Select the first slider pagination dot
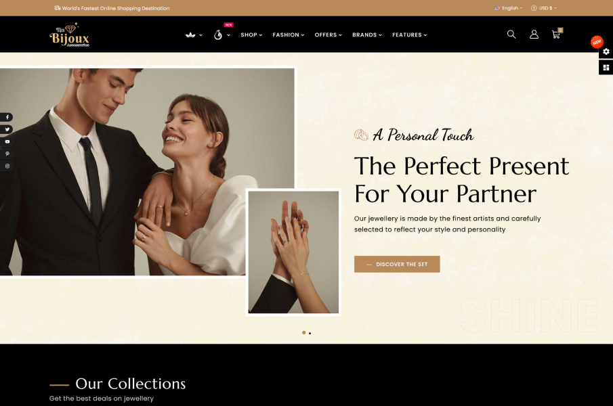613x406 pixels. [303, 333]
